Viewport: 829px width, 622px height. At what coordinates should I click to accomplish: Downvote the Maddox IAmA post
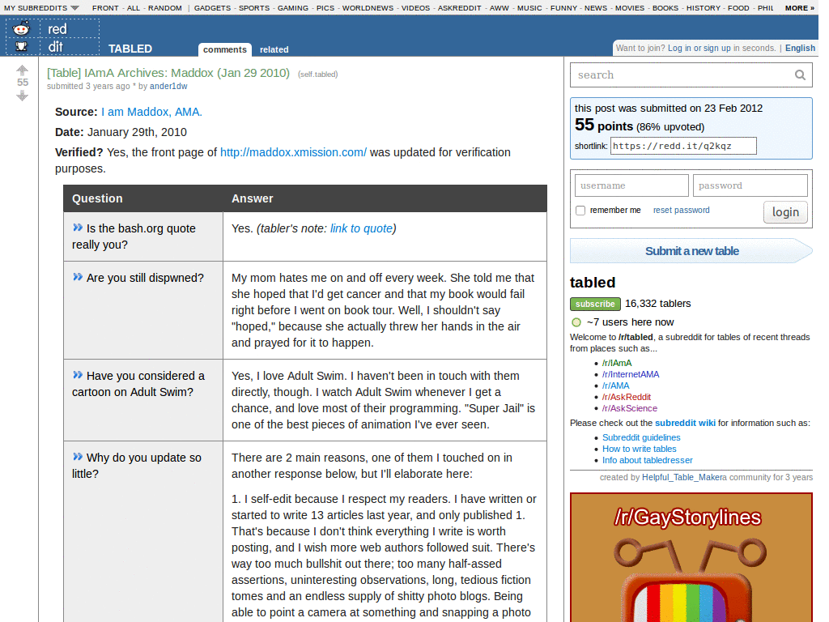pyautogui.click(x=23, y=96)
